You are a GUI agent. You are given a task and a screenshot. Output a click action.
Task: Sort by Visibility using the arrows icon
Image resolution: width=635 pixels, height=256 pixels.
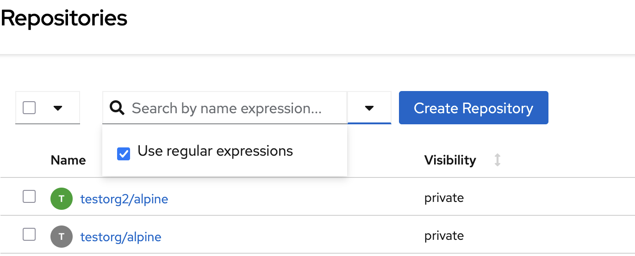[498, 160]
